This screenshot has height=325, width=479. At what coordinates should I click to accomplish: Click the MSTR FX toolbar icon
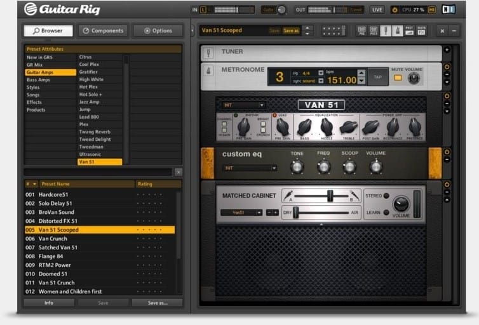(421, 30)
